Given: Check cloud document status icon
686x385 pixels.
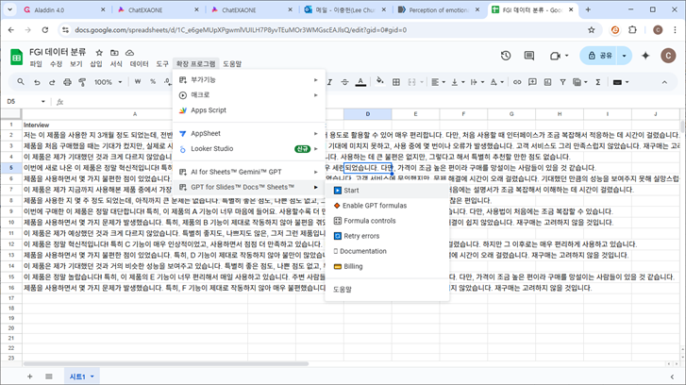Looking at the screenshot, I should tap(129, 53).
